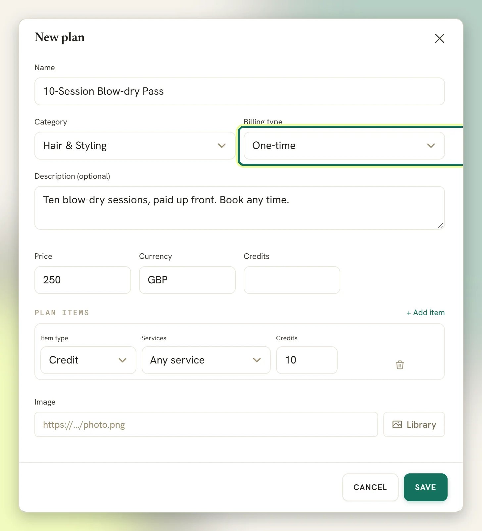482x531 pixels.
Task: Click plan item Credits field showing 10
Action: tap(307, 360)
